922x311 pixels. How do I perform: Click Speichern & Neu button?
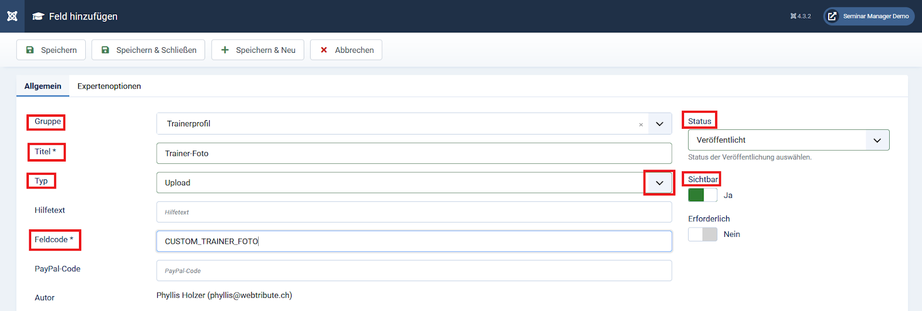coord(258,50)
